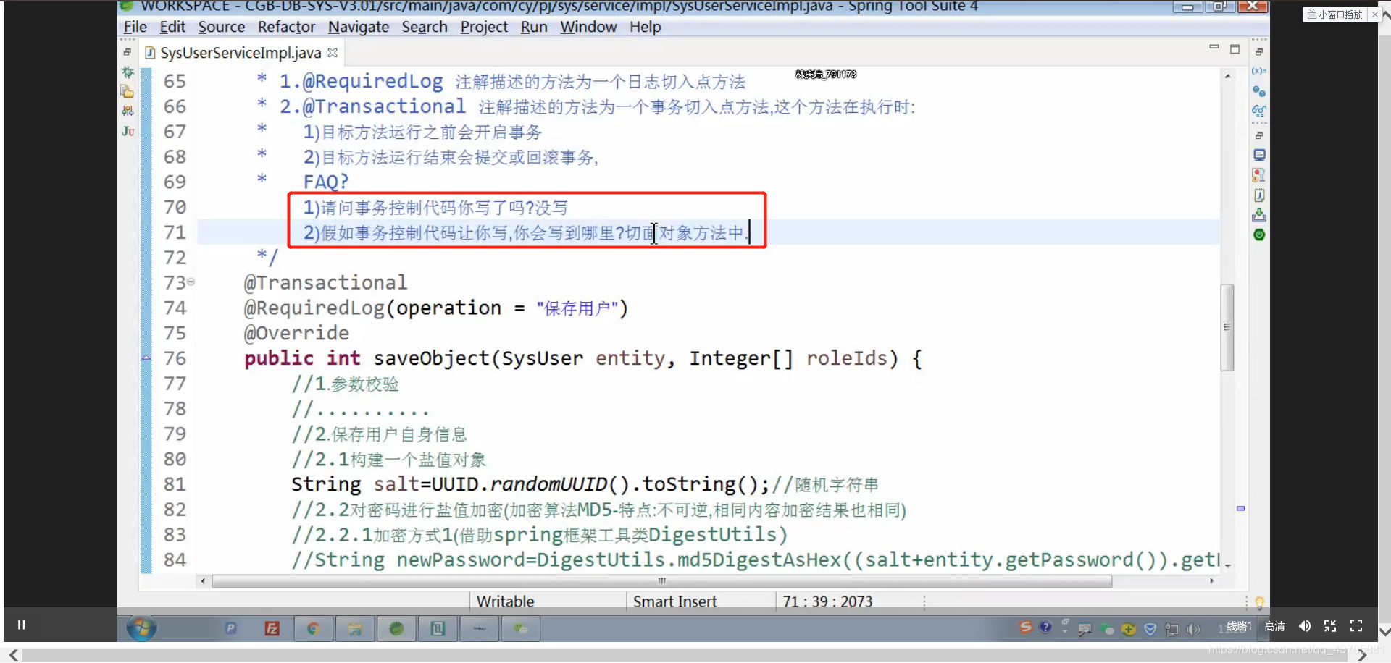Close the SysUserServiceImpl.java tab
The image size is (1391, 663).
[x=333, y=52]
